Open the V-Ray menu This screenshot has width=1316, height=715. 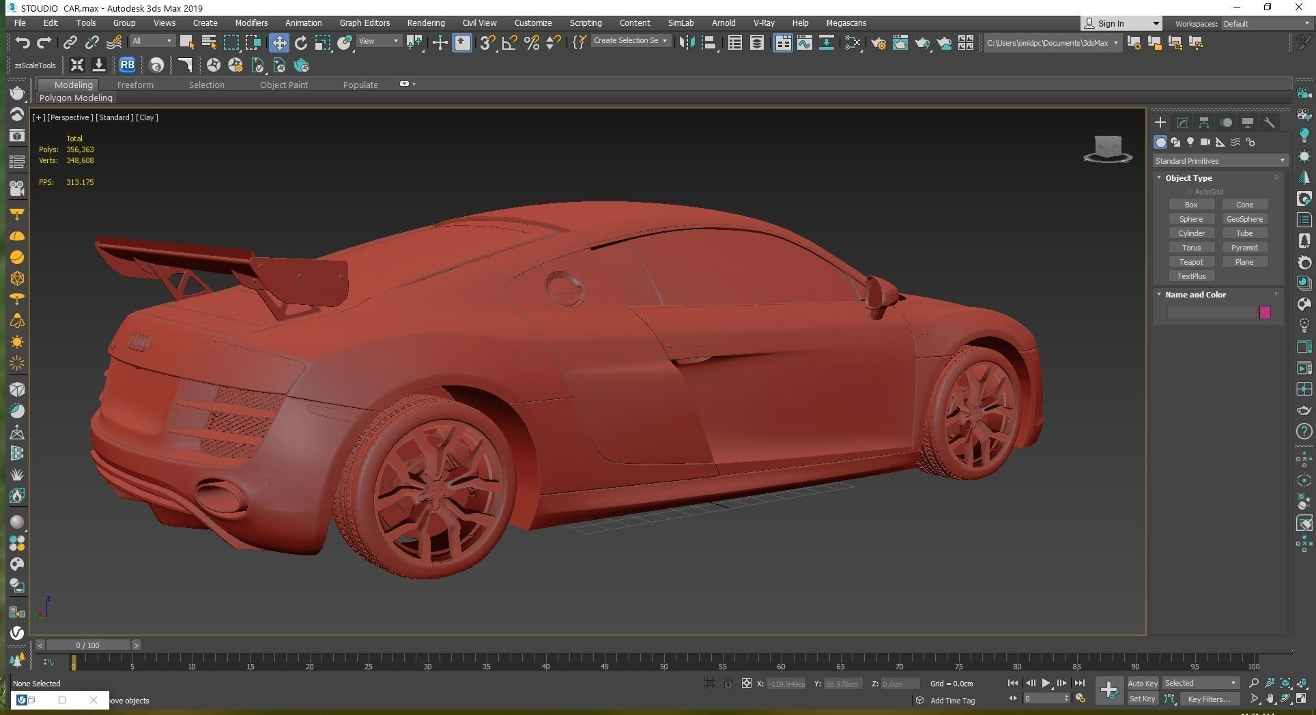764,23
